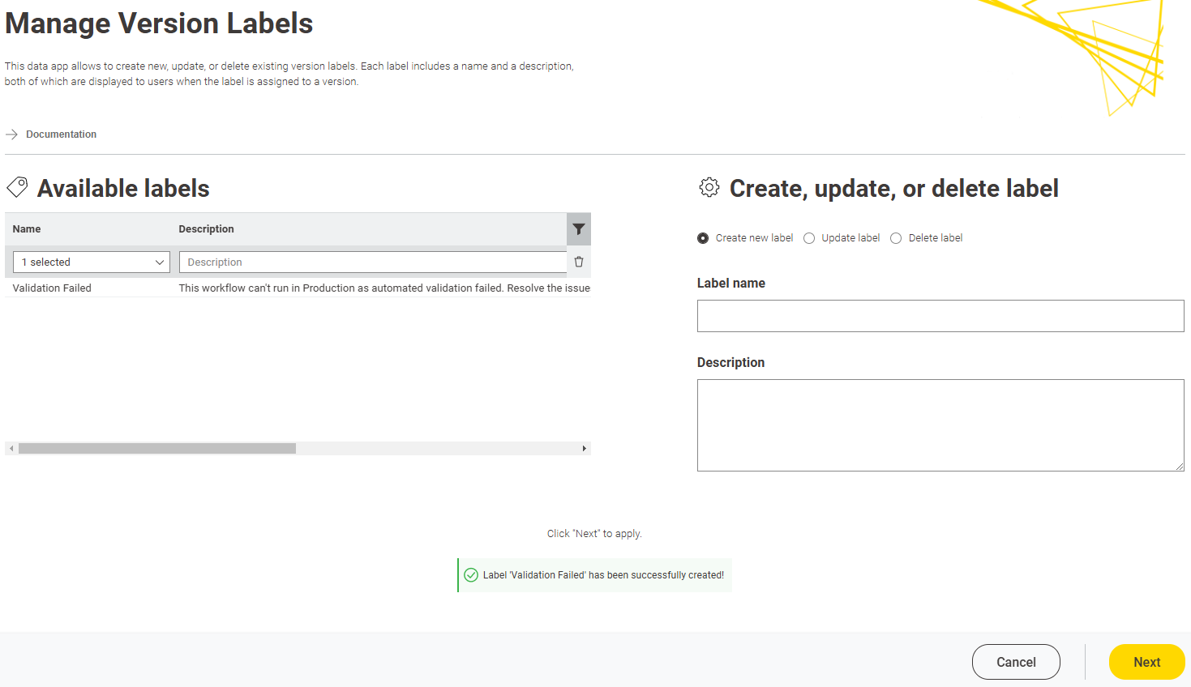Click the Description column header
Image resolution: width=1191 pixels, height=687 pixels.
coord(206,229)
